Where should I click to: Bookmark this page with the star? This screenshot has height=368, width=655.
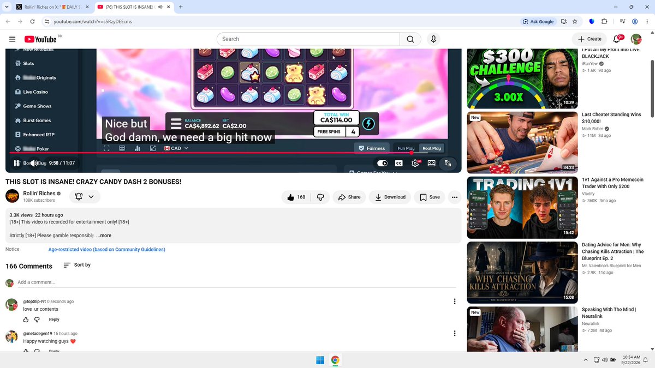coord(575,21)
